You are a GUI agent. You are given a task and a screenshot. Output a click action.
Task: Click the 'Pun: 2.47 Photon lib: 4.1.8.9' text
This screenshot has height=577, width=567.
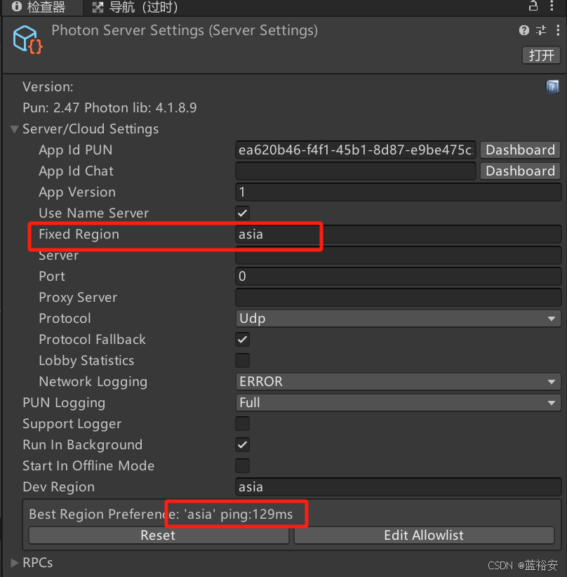[109, 108]
